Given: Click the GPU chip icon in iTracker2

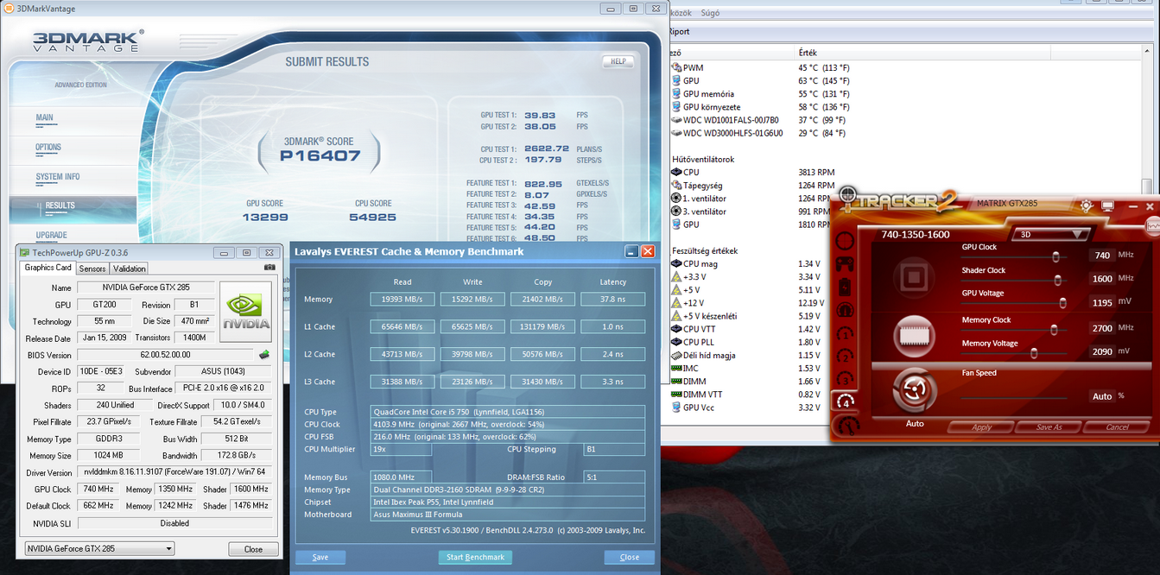Looking at the screenshot, I should coord(914,278).
